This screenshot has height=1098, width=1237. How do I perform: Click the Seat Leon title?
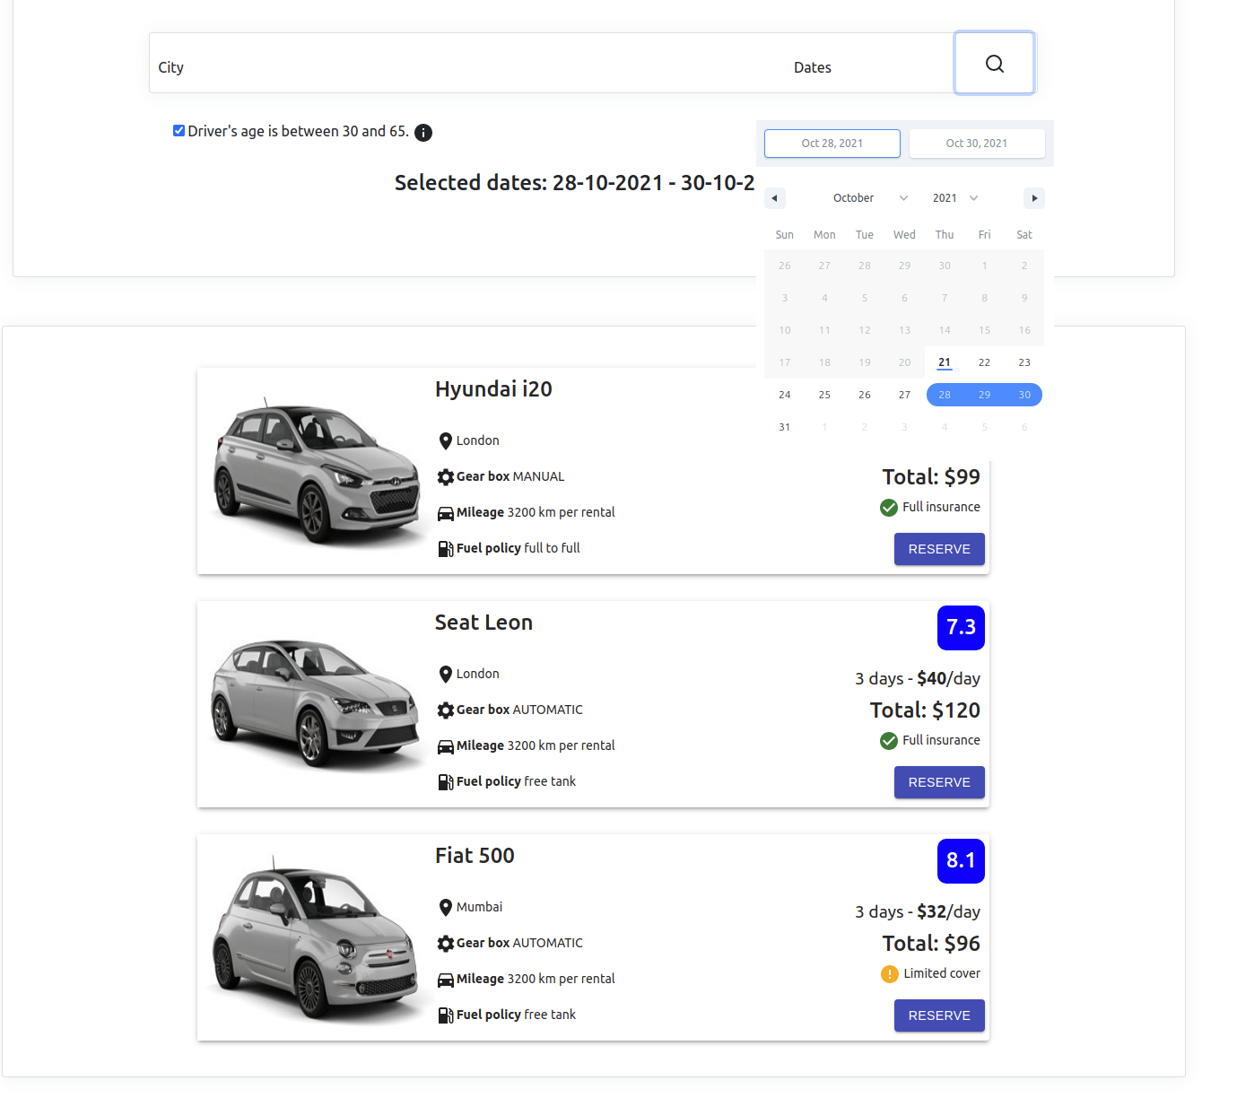483,623
